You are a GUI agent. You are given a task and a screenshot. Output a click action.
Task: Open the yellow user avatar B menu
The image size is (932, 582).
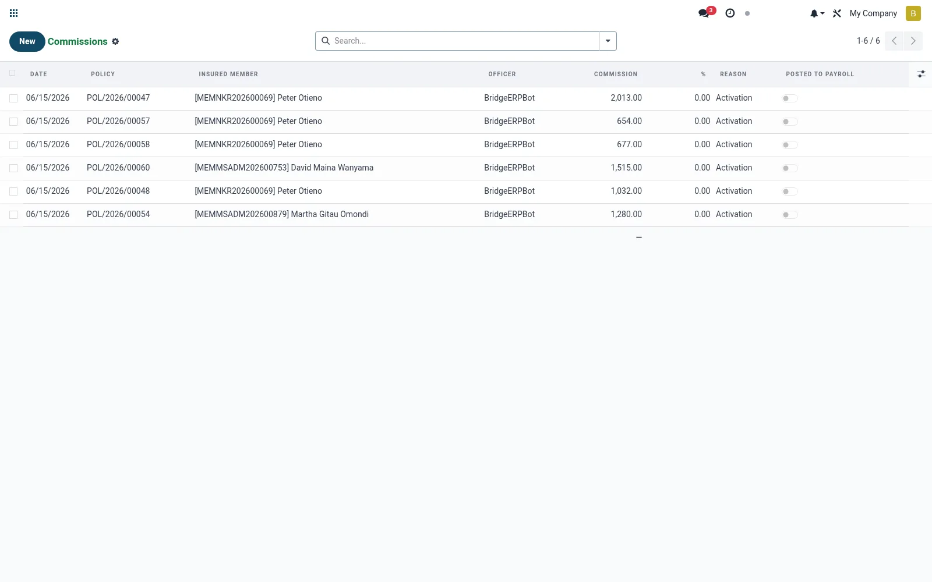[913, 13]
